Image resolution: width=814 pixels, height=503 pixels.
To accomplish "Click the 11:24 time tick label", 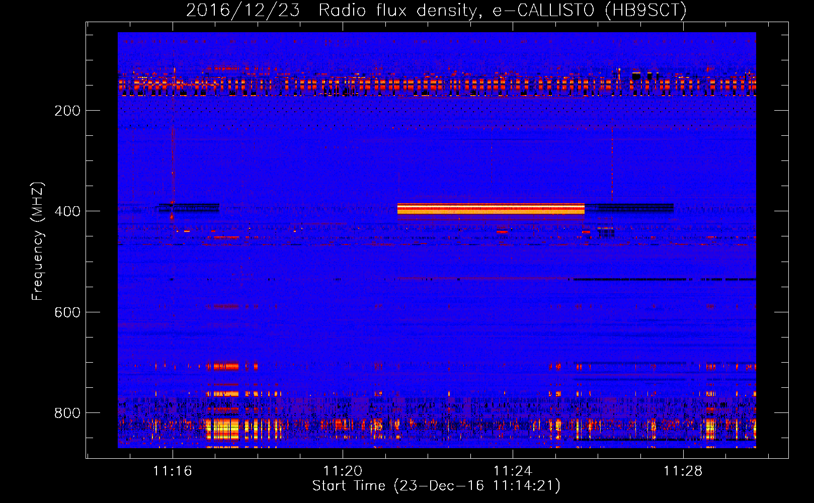I will click(513, 471).
